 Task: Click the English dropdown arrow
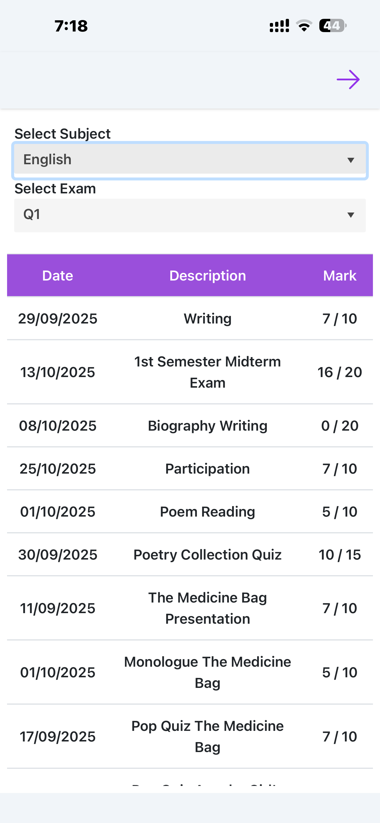(351, 160)
